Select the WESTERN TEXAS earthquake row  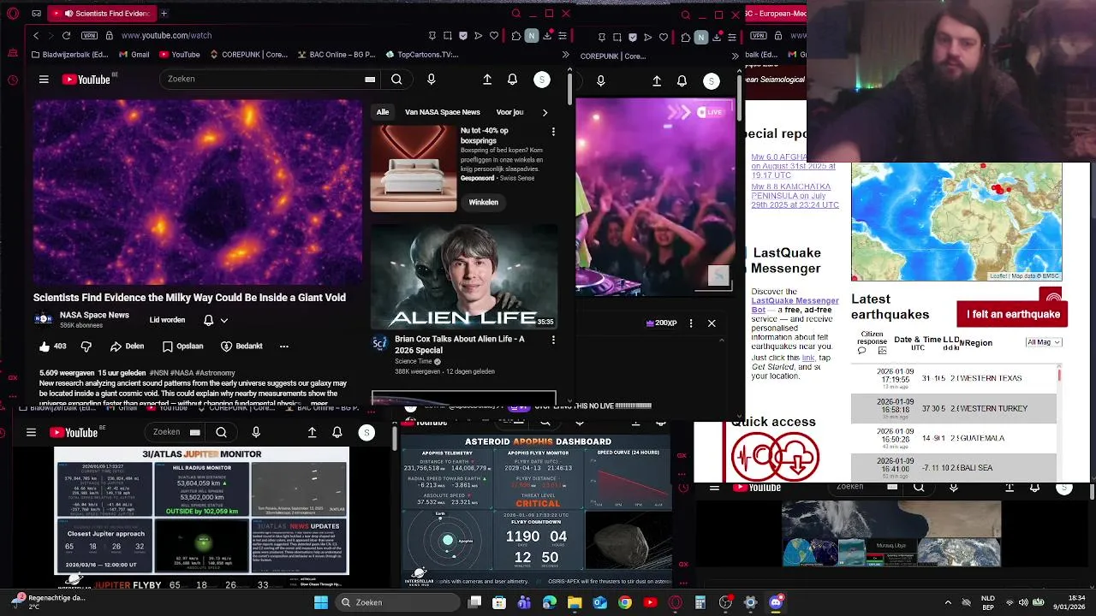pyautogui.click(x=953, y=378)
